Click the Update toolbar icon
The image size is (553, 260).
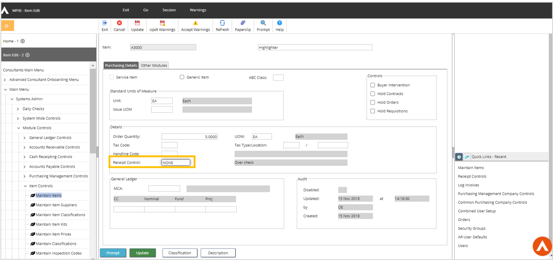[x=137, y=23]
